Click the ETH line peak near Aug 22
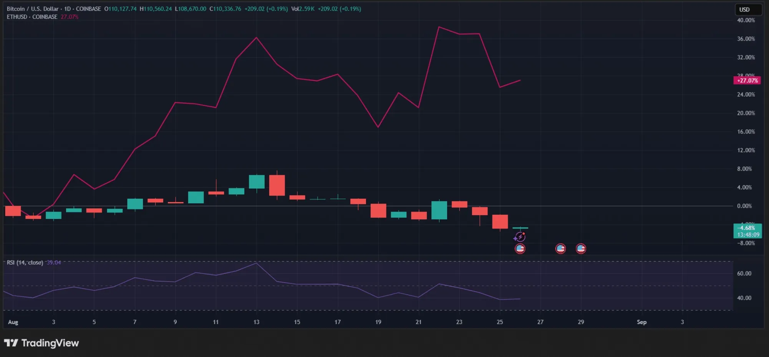 [439, 27]
